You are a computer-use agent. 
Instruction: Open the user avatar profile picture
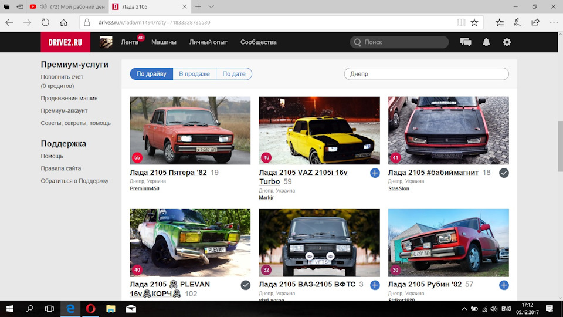(106, 42)
